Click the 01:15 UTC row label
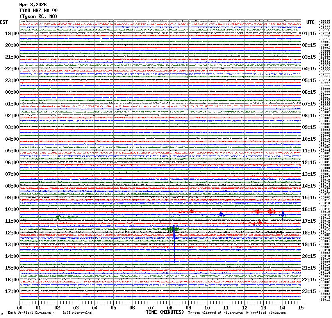The width and height of the screenshot is (332, 318). click(309, 34)
